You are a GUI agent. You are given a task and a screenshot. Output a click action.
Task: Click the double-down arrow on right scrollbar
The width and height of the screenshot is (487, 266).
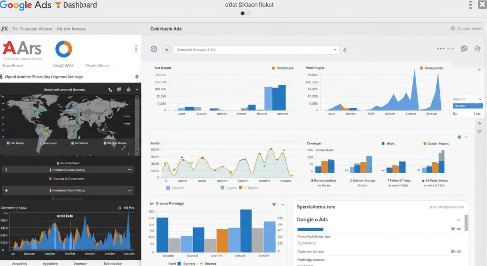[x=479, y=131]
